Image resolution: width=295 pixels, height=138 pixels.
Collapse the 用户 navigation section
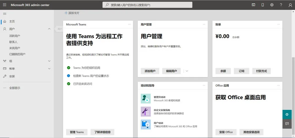tap(49, 29)
